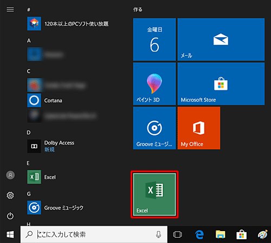271x243 pixels.
Task: Open Task View on the taskbar
Action: [x=177, y=234]
